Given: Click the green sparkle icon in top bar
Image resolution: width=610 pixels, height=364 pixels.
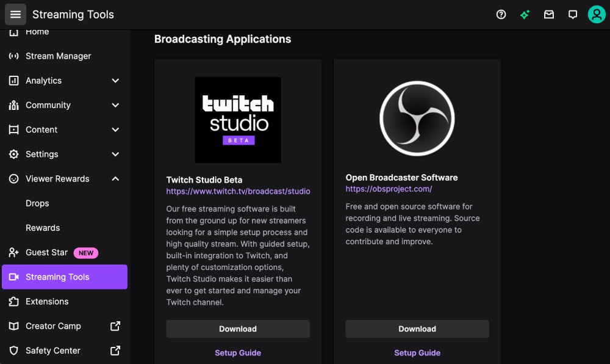Looking at the screenshot, I should pos(525,14).
